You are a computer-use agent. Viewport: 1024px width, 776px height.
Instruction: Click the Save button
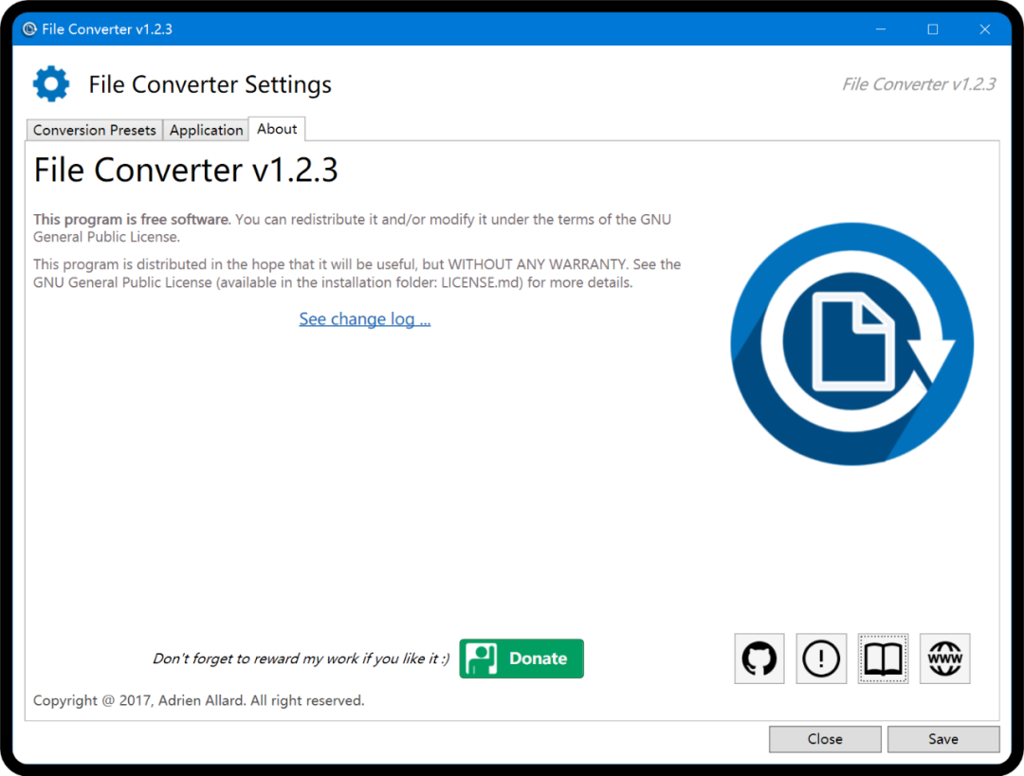[943, 739]
